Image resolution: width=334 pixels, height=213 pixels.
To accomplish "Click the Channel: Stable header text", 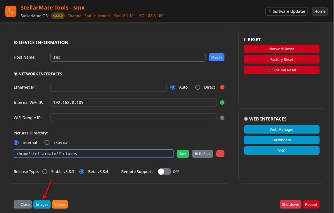I will click(x=81, y=16).
